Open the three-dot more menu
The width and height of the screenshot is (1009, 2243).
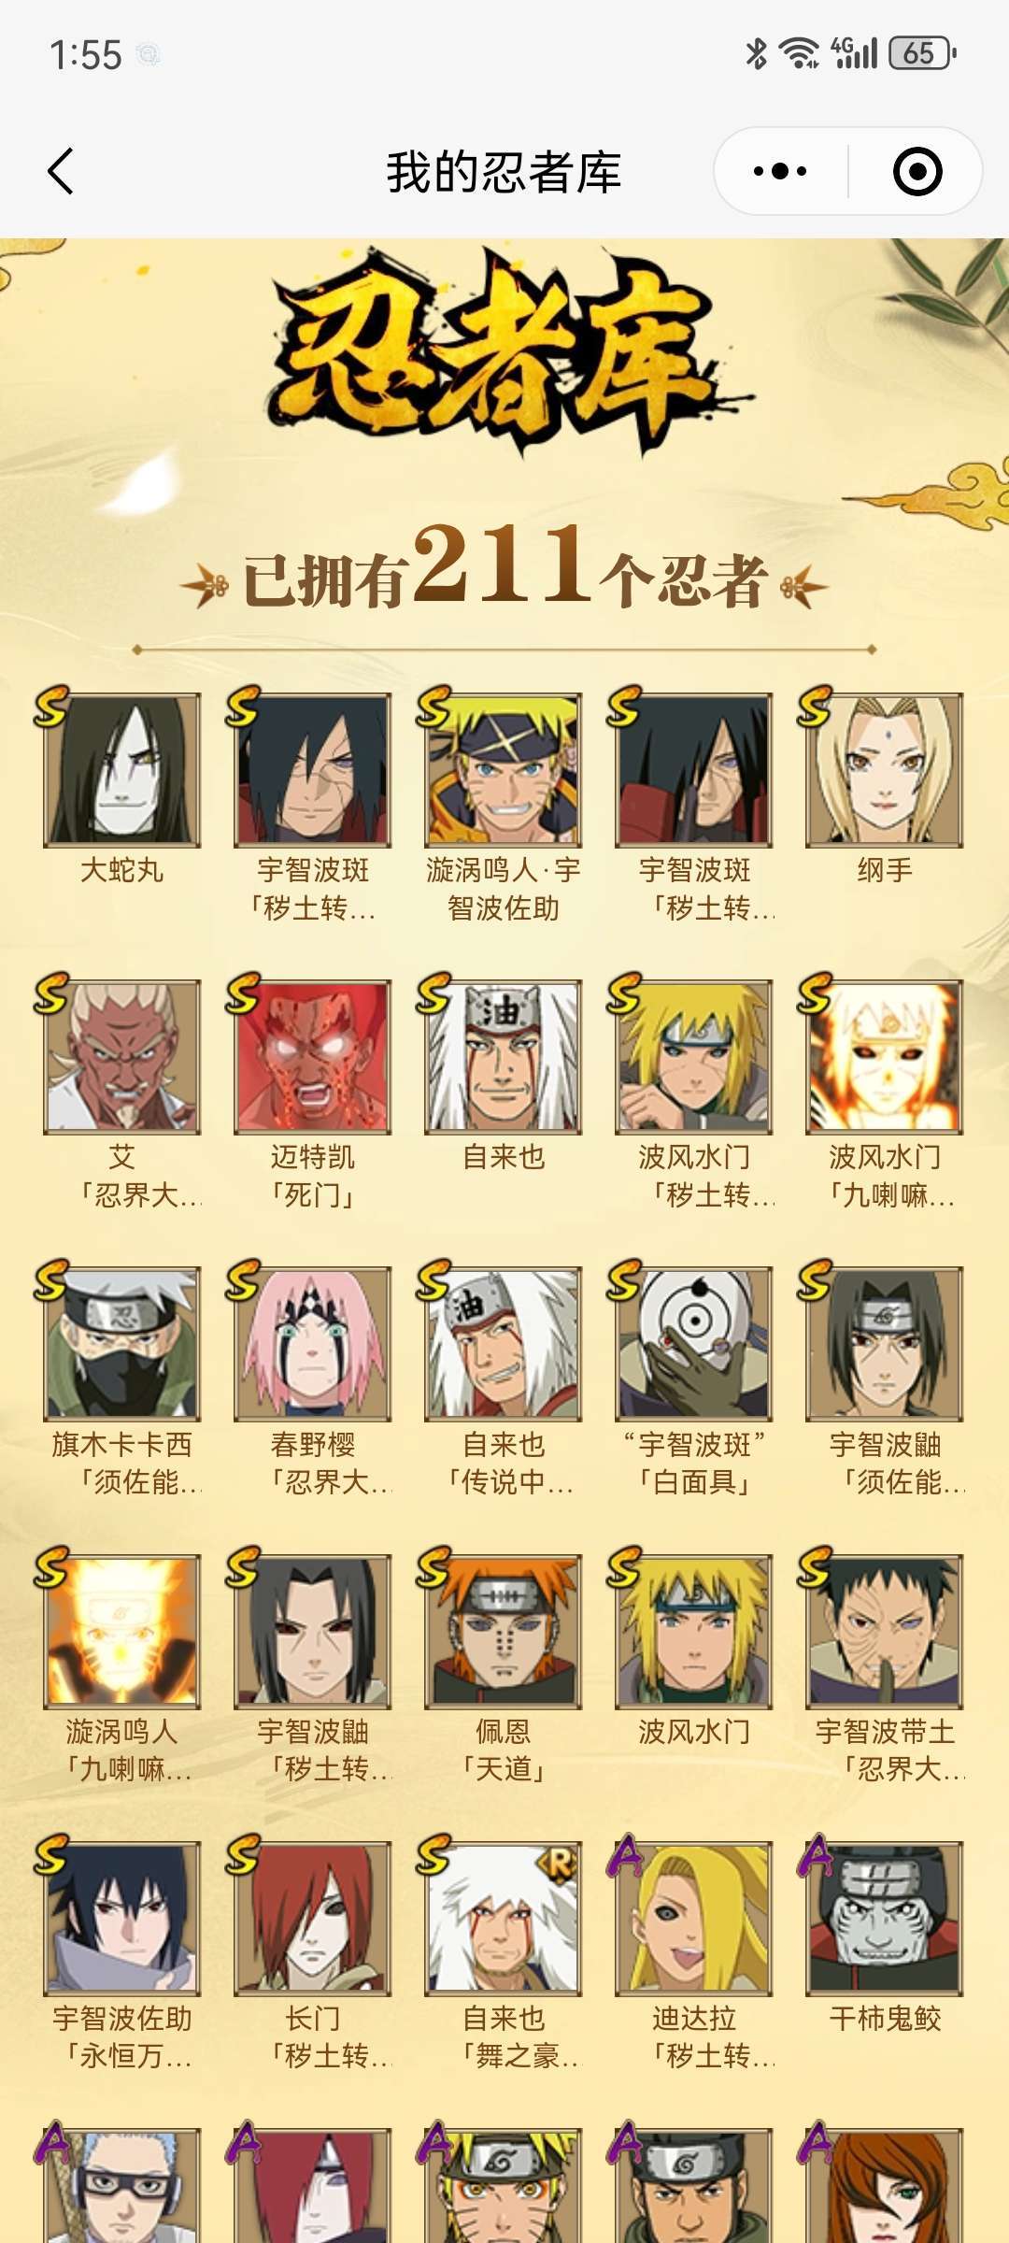(780, 171)
